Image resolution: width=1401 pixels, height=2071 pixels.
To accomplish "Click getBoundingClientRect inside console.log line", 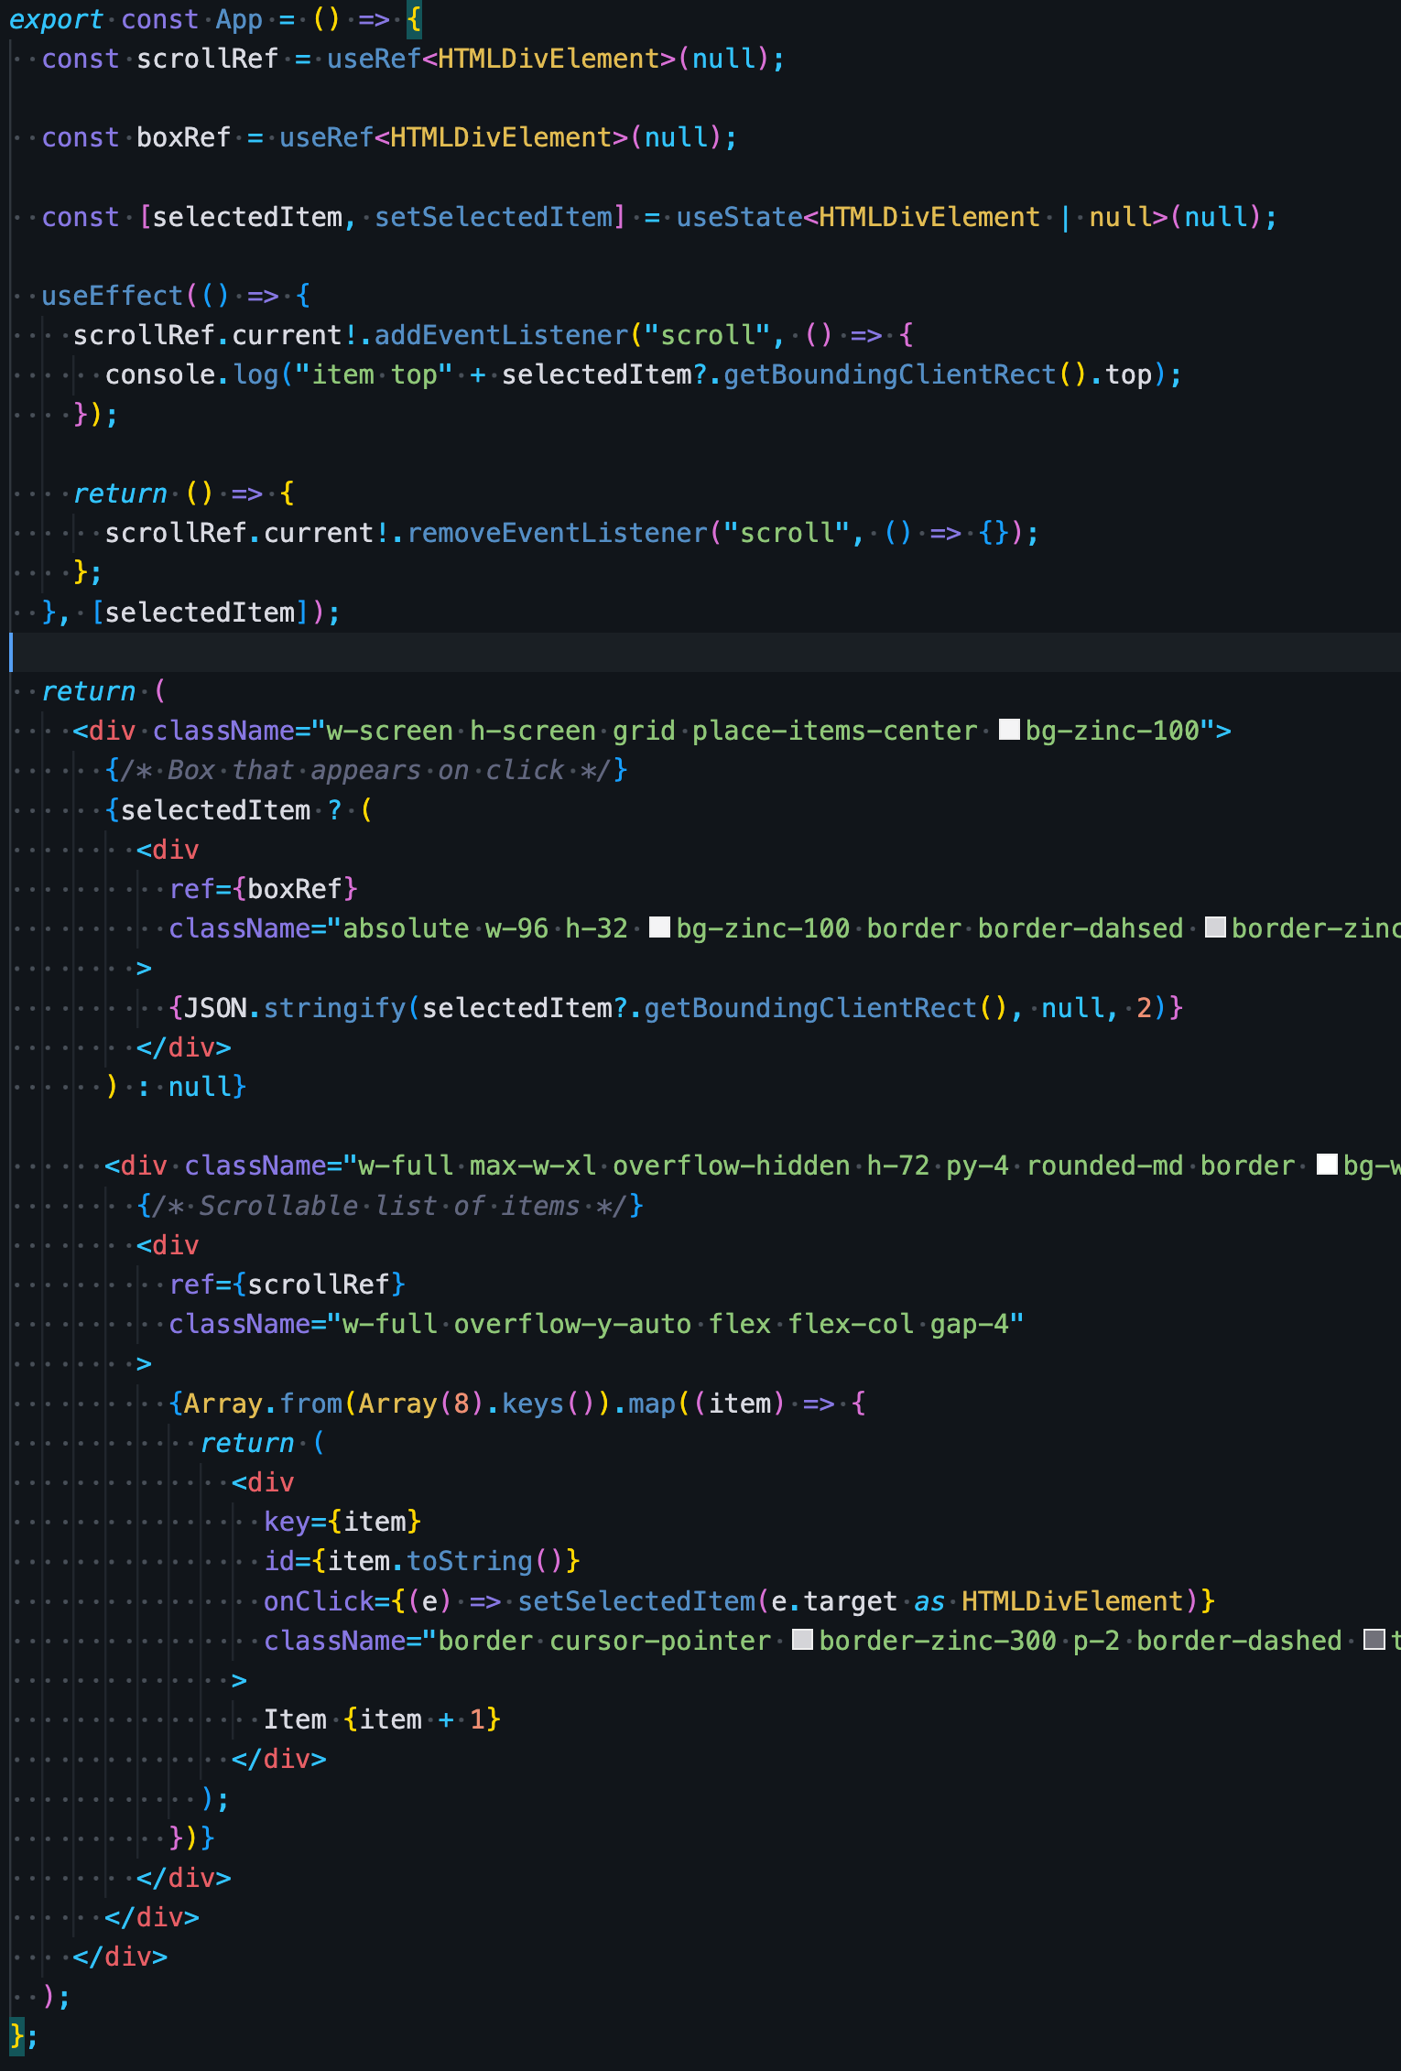I will (890, 374).
